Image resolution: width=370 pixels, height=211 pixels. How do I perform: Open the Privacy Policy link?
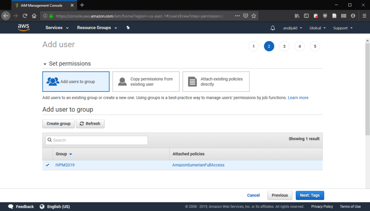click(322, 207)
